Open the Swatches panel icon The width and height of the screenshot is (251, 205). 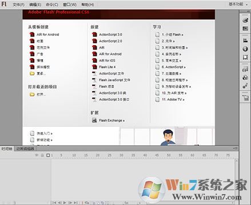click(x=245, y=28)
